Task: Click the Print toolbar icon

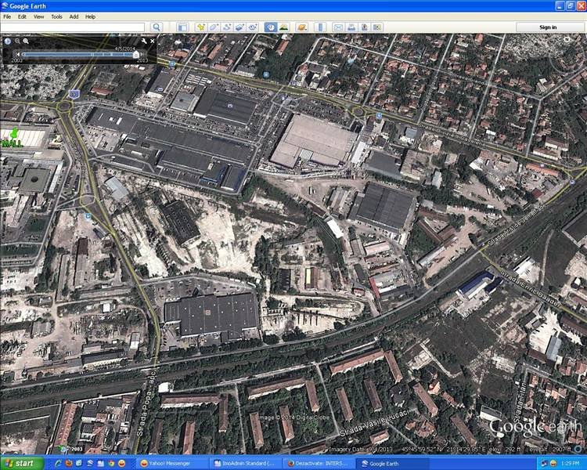Action: point(351,27)
